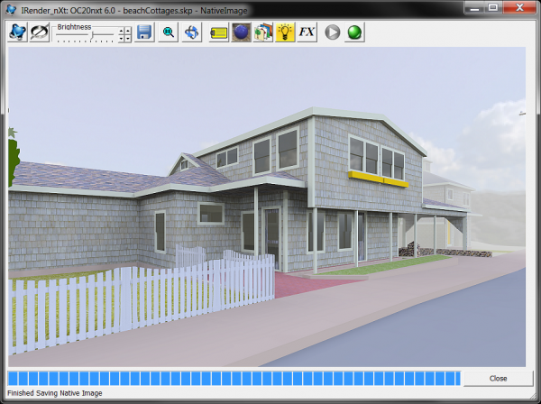The height and width of the screenshot is (404, 541).
Task: Click the Close button at bottom right
Action: 498,378
